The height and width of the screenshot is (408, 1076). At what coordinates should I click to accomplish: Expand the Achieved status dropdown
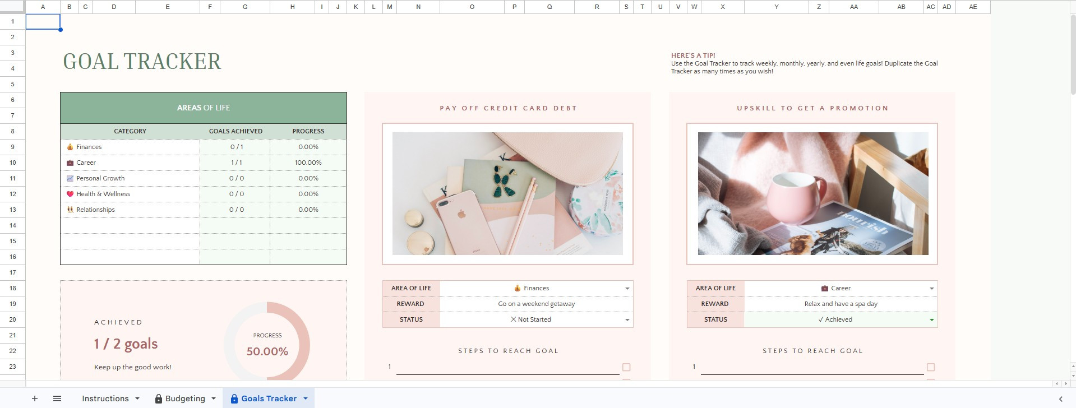pos(931,320)
